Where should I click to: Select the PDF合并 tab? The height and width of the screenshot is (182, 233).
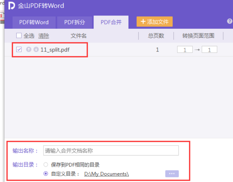point(111,22)
